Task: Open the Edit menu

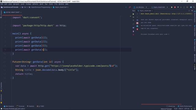Action: tap(6, 4)
